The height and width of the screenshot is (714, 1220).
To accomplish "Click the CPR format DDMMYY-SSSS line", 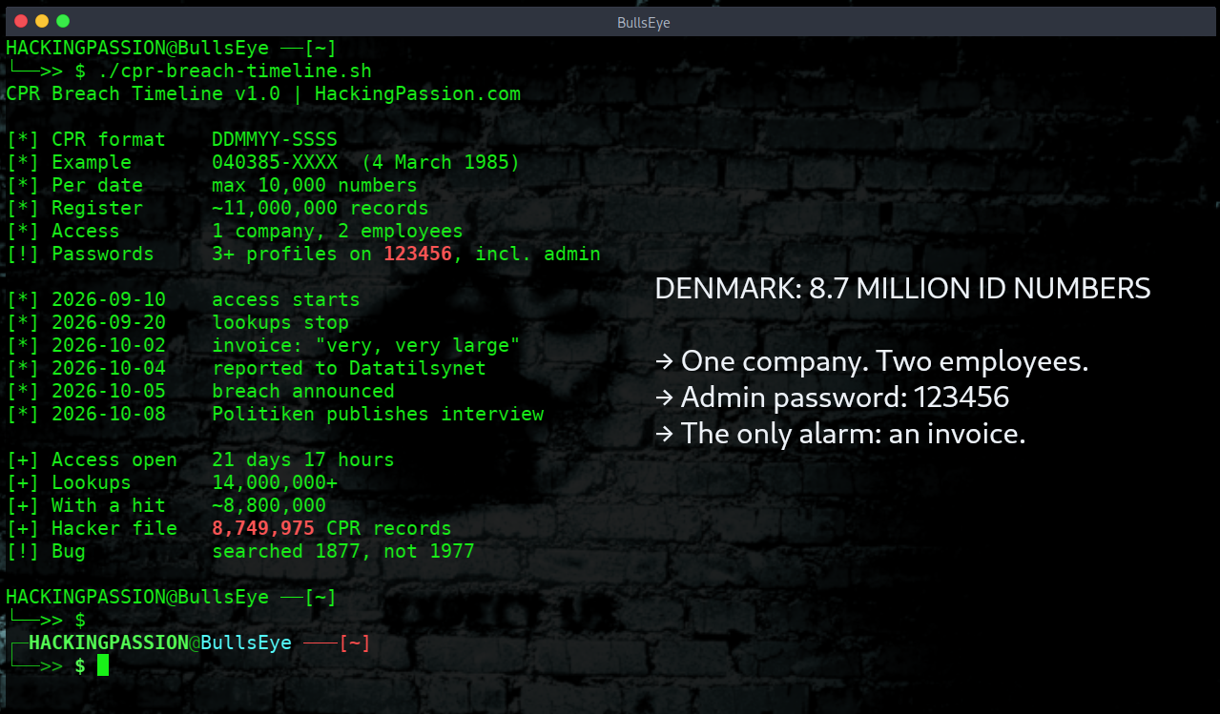I will pyautogui.click(x=172, y=140).
